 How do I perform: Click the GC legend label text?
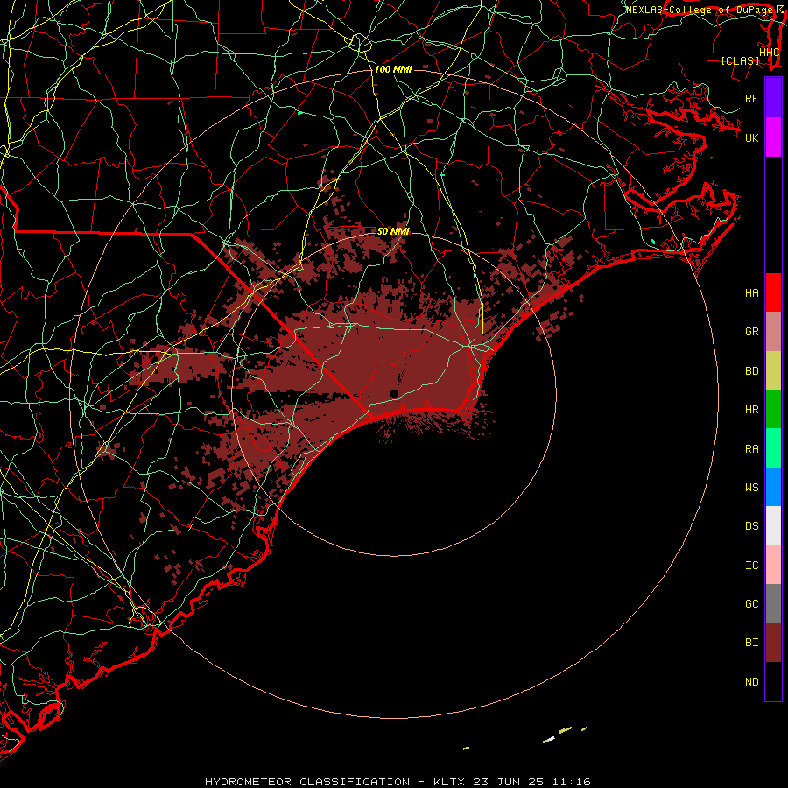[x=751, y=604]
